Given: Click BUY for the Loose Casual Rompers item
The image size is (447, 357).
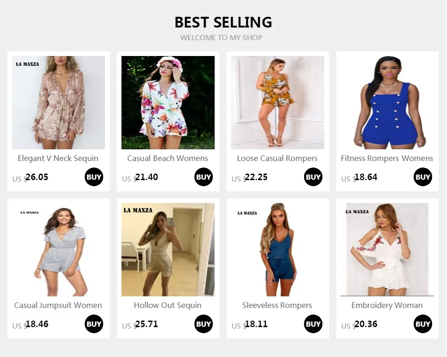Looking at the screenshot, I should click(x=313, y=177).
